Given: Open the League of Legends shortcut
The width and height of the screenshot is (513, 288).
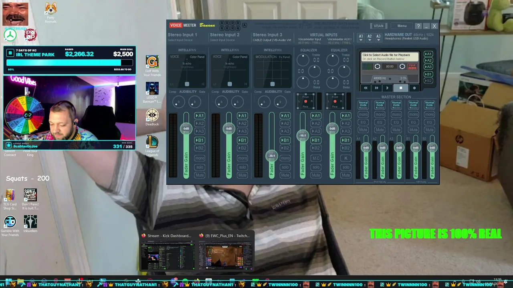Looking at the screenshot, I should [x=152, y=146].
